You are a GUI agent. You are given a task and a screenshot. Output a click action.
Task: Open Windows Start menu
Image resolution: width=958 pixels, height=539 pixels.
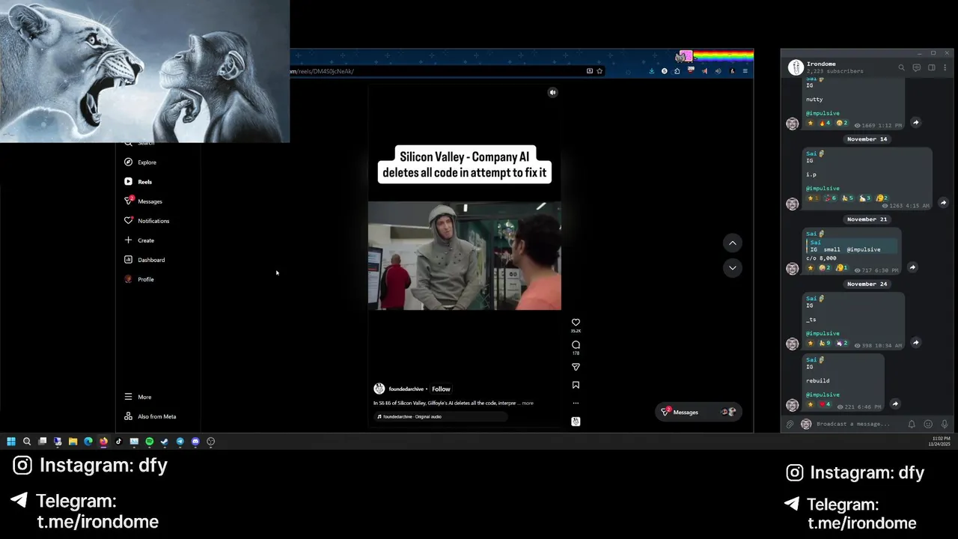[x=11, y=442]
